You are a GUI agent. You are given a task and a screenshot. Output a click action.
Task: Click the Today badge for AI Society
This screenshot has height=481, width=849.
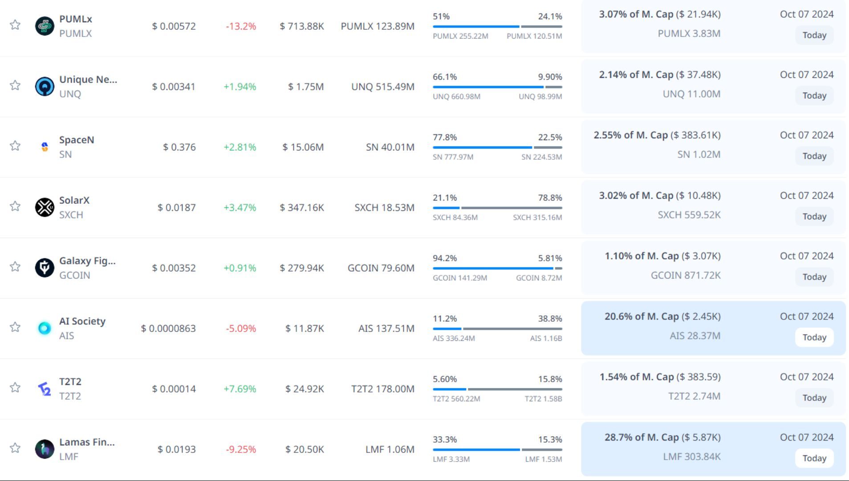(x=814, y=337)
